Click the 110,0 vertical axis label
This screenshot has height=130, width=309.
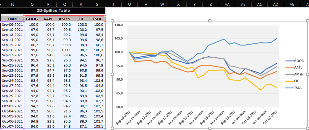119,25
